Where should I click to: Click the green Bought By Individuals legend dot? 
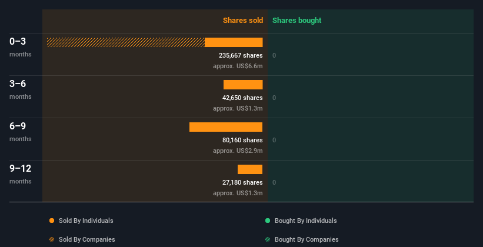pyautogui.click(x=268, y=221)
